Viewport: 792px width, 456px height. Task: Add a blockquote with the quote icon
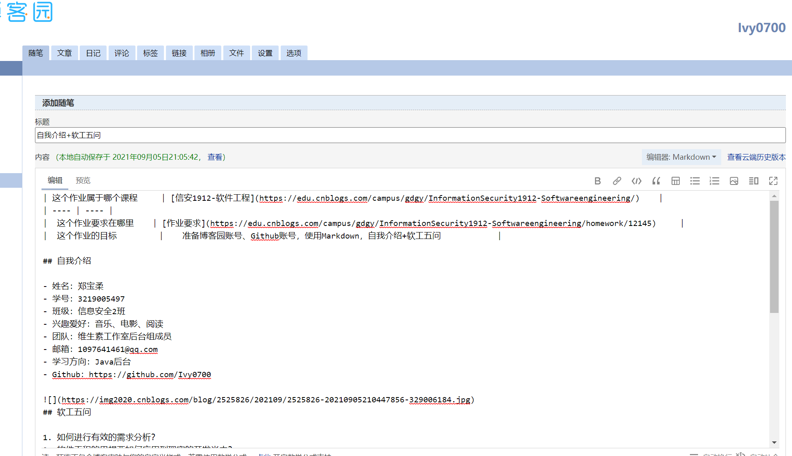(x=656, y=181)
